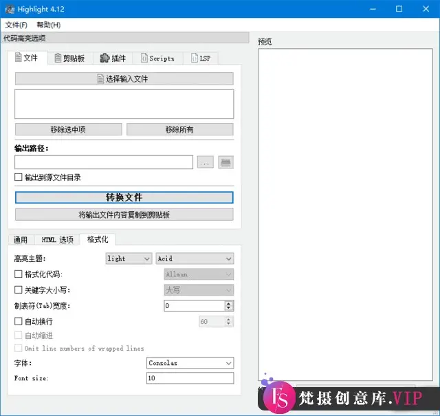Enable the 输出到源文件目录 checkbox
The image size is (440, 416).
point(19,177)
